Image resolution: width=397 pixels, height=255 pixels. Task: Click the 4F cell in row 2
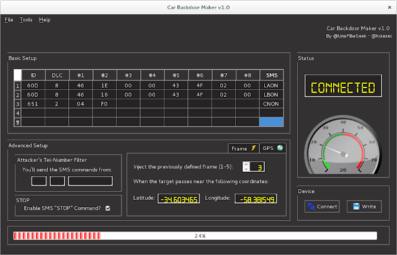[x=200, y=95]
